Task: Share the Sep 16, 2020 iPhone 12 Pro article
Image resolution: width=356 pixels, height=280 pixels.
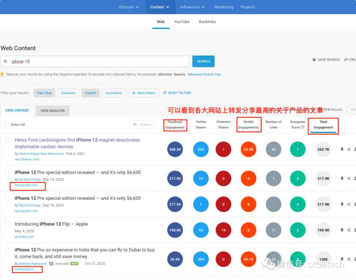Action: pos(349,204)
